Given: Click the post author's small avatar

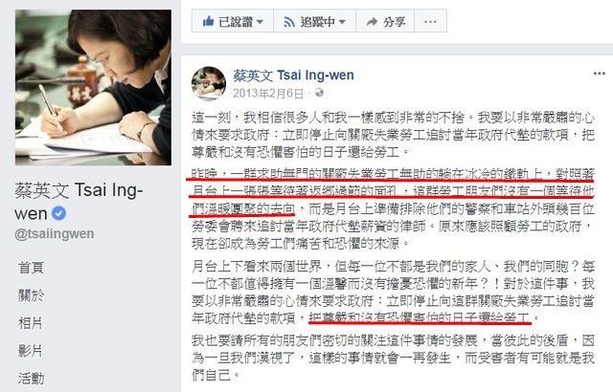Looking at the screenshot, I should click(209, 83).
